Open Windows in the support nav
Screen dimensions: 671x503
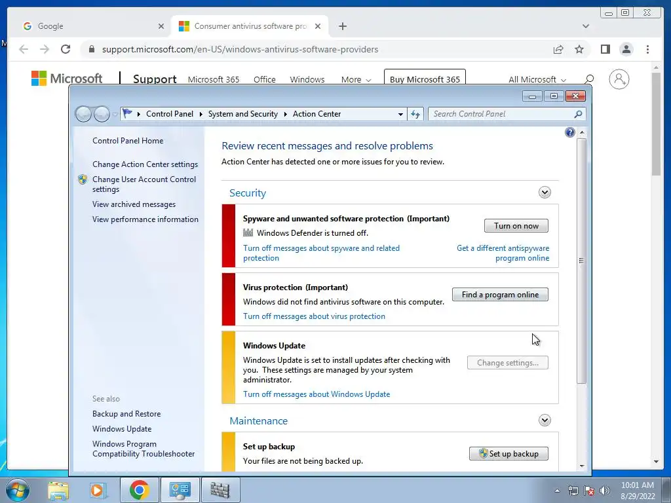(307, 79)
